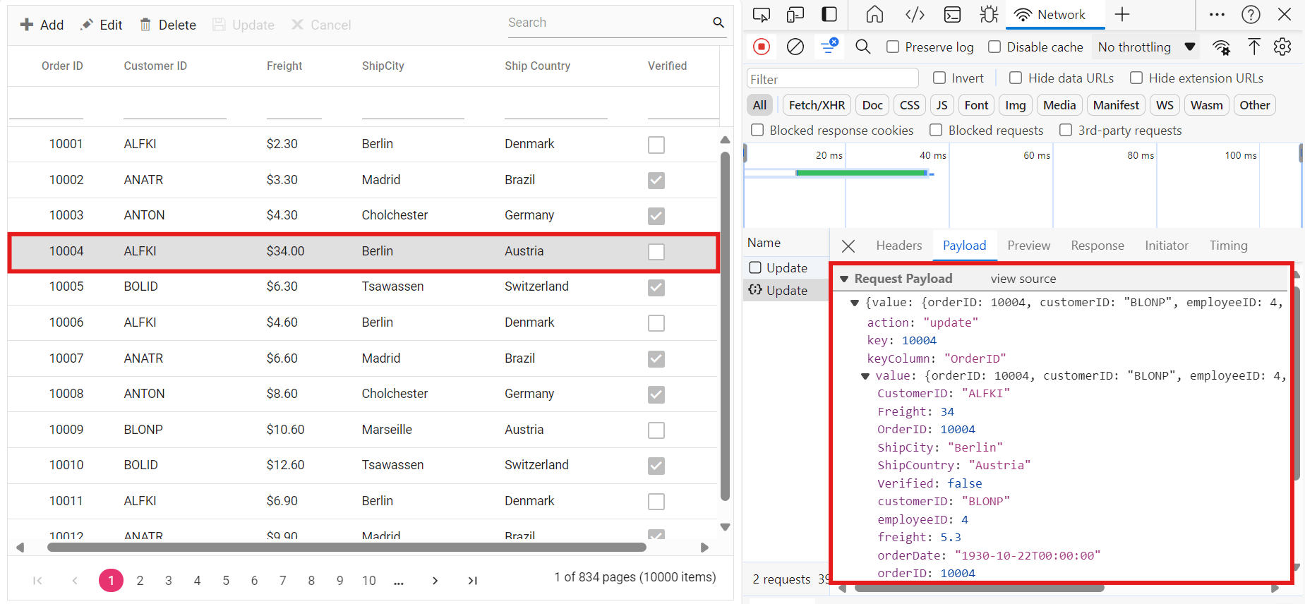The width and height of the screenshot is (1305, 604).
Task: Open DevTools settings gear in Network toolbar
Action: click(x=1282, y=47)
